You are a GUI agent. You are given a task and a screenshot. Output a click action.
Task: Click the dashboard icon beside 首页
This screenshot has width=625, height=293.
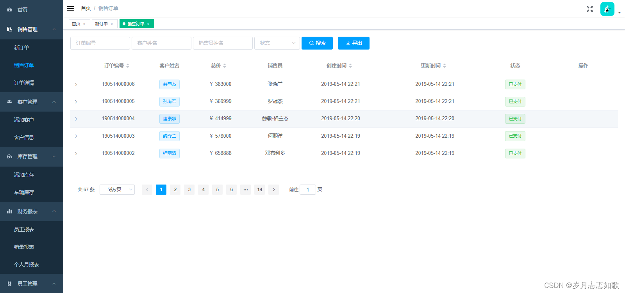pos(9,9)
